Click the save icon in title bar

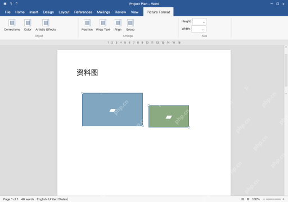click(5, 4)
